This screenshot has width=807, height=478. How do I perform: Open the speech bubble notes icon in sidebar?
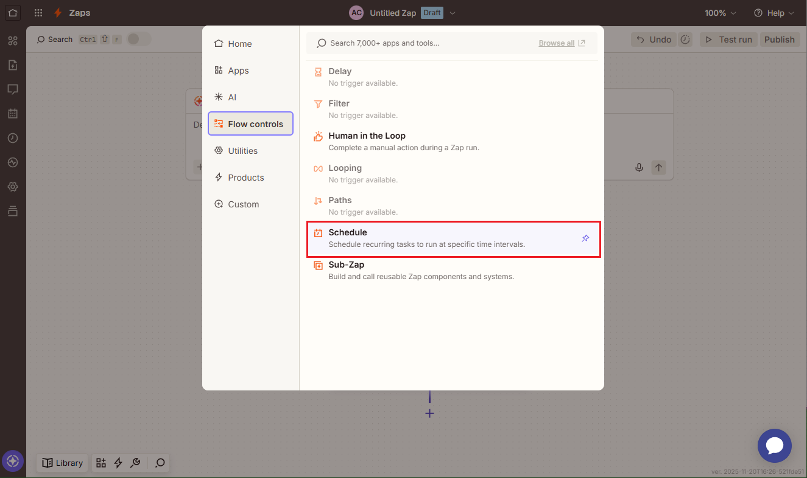(x=13, y=89)
